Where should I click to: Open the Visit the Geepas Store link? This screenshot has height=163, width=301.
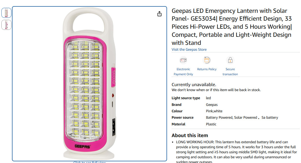(x=189, y=50)
